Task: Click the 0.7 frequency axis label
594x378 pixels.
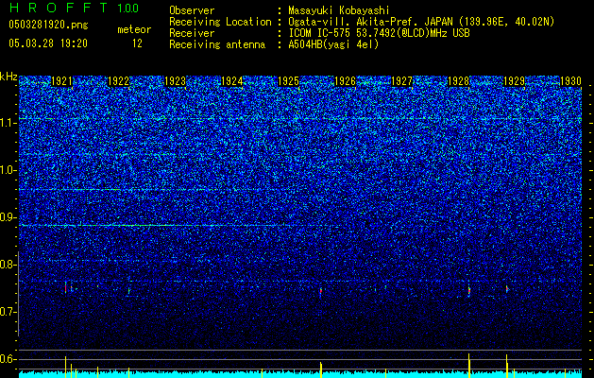Action: tap(8, 312)
